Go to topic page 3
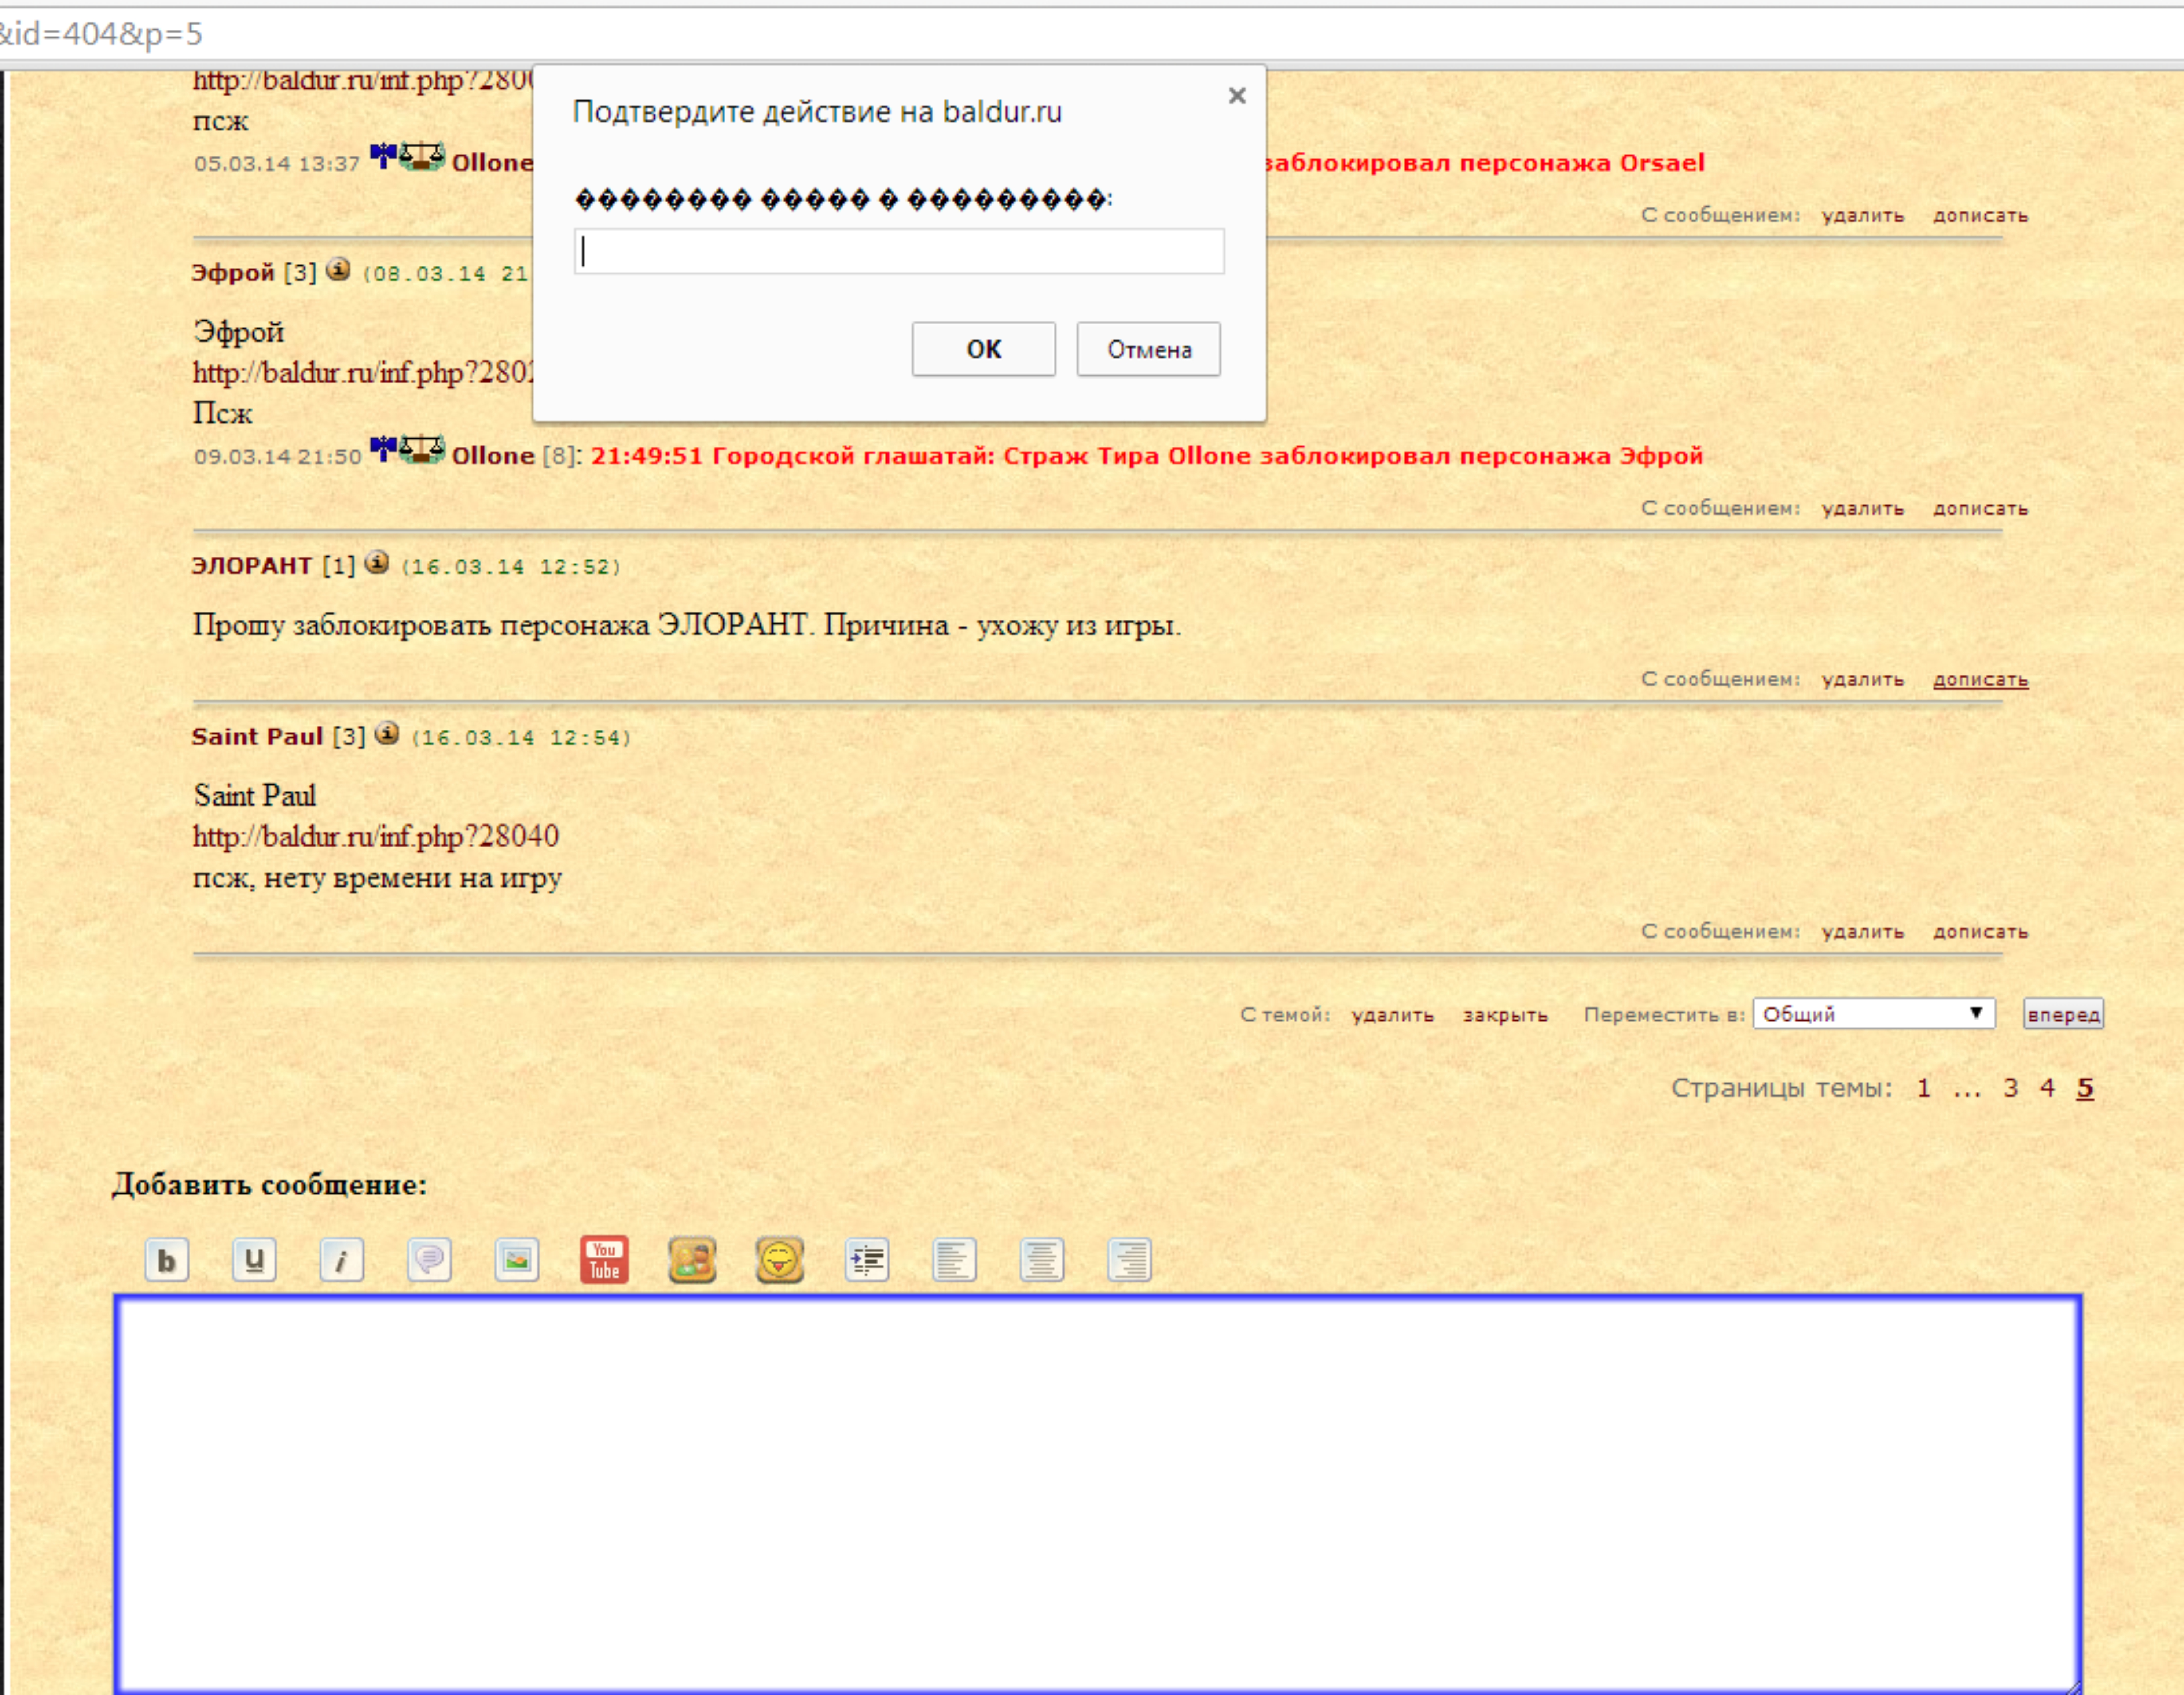Viewport: 2184px width, 1695px height. [2011, 1088]
